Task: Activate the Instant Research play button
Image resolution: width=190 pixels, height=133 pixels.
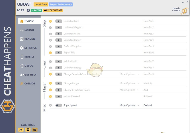Action: pos(59,96)
